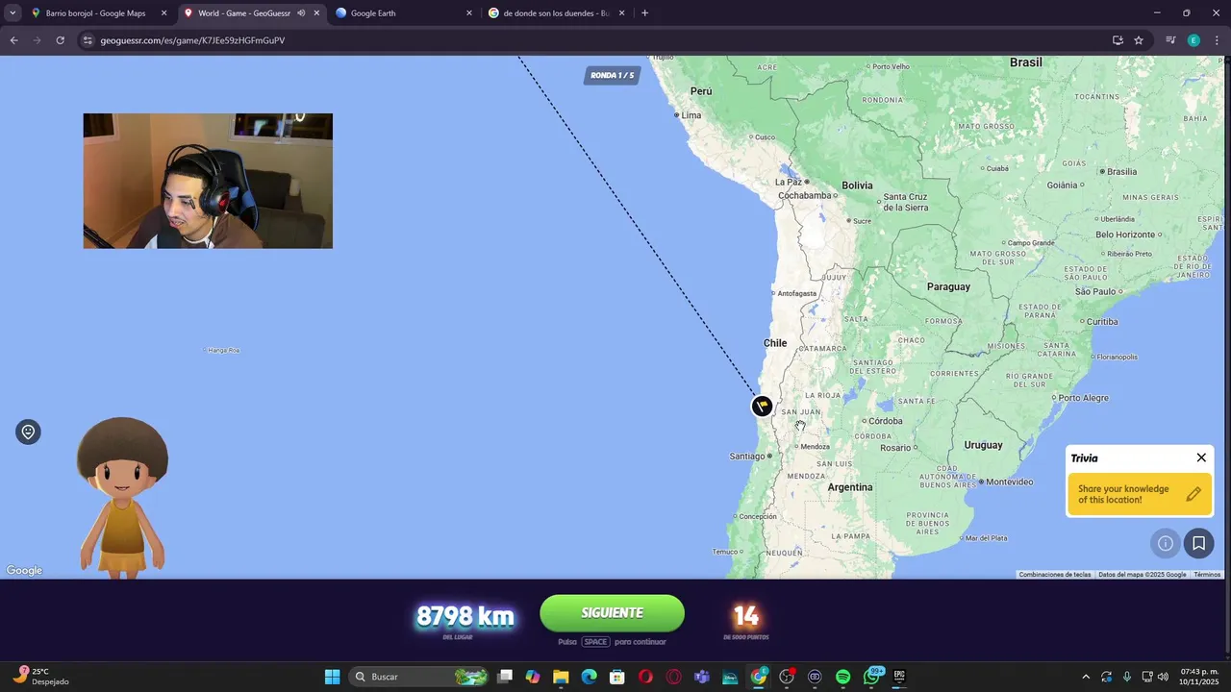Open the Windows Start menu
Viewport: 1231px width, 692px height.
pos(332,677)
